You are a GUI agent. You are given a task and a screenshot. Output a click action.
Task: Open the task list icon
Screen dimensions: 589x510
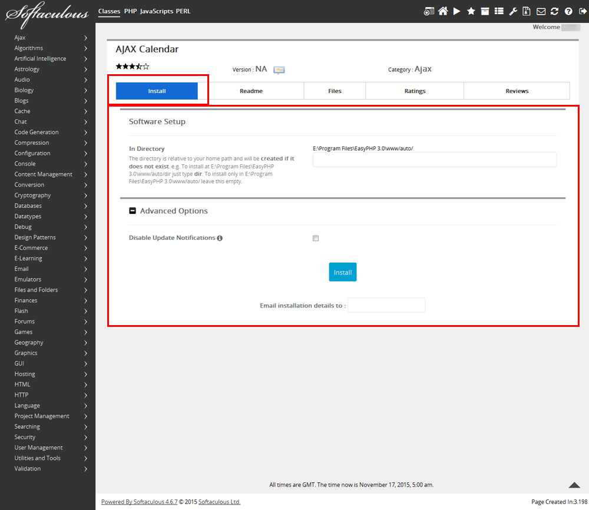[x=499, y=11]
